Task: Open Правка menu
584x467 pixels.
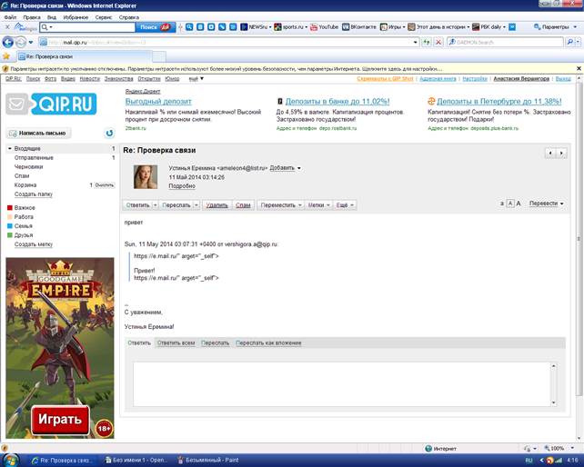Action: point(32,17)
